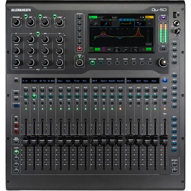Screen dimensions: 191x191
Task: Select the MIX 1 key
Action: coord(174,76)
